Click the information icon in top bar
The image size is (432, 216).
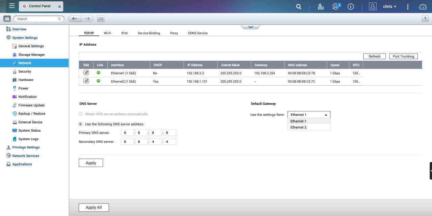(x=351, y=6)
